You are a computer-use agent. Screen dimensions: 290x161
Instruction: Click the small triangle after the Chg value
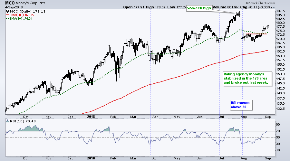pyautogui.click(x=274, y=7)
